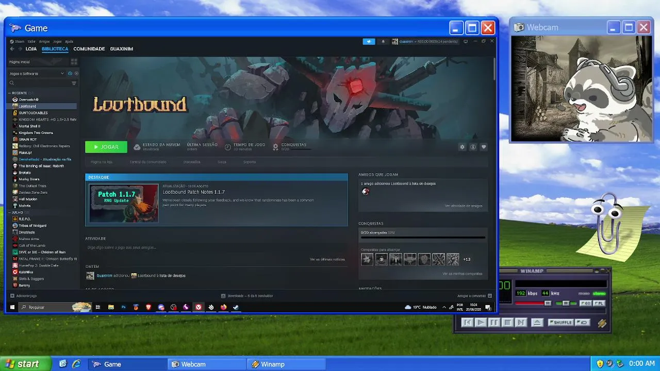Collapse the RECENTE library section
The image size is (660, 371).
point(10,93)
